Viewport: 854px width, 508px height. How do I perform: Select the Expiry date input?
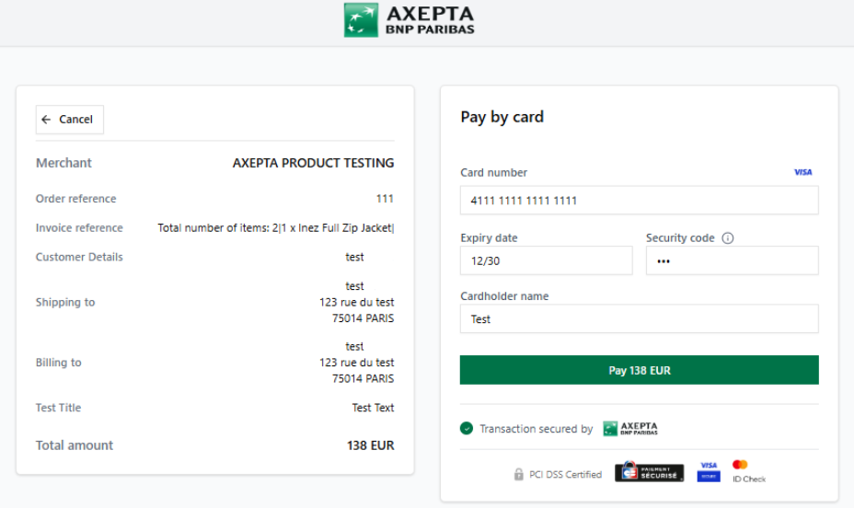tap(546, 260)
